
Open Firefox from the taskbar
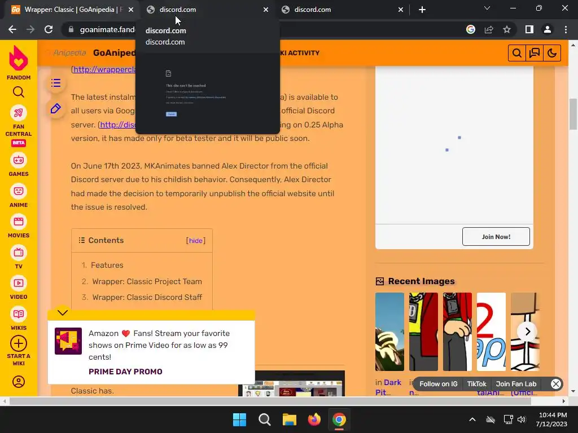[x=314, y=419]
